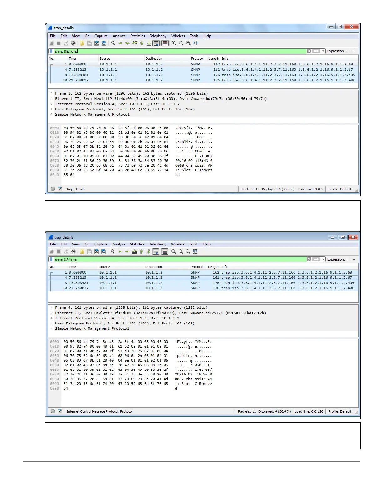The image size is (383, 496).
Task: Click the snmp && !icmp filter field in lower window
Action: pyautogui.click(x=180, y=259)
